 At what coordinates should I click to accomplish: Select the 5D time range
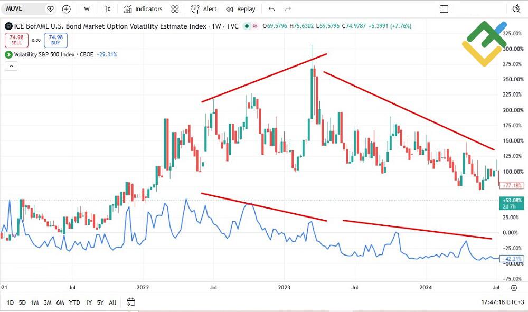22,302
